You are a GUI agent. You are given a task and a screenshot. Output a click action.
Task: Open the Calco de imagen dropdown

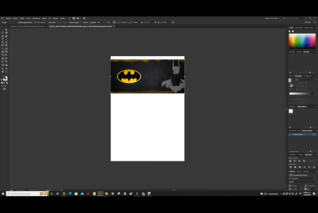pyautogui.click(x=75, y=22)
